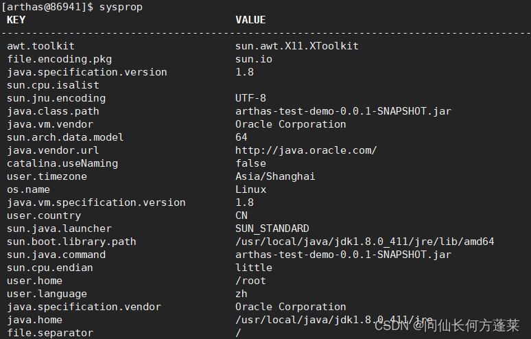The width and height of the screenshot is (531, 339).
Task: Select the 'java.specification.version' key
Action: pyautogui.click(x=87, y=72)
